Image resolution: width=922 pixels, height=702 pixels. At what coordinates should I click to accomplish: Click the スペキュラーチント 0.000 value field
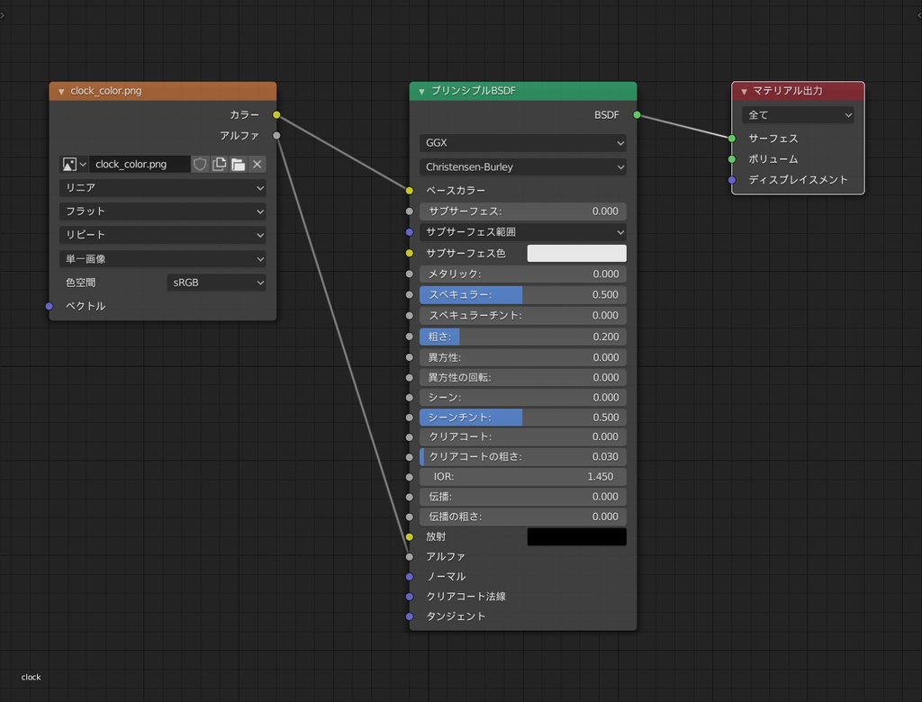pyautogui.click(x=523, y=316)
